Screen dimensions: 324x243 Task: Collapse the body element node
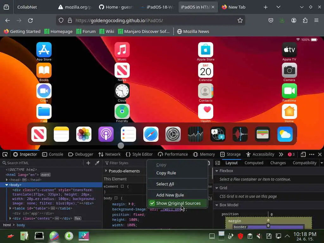click(x=7, y=185)
